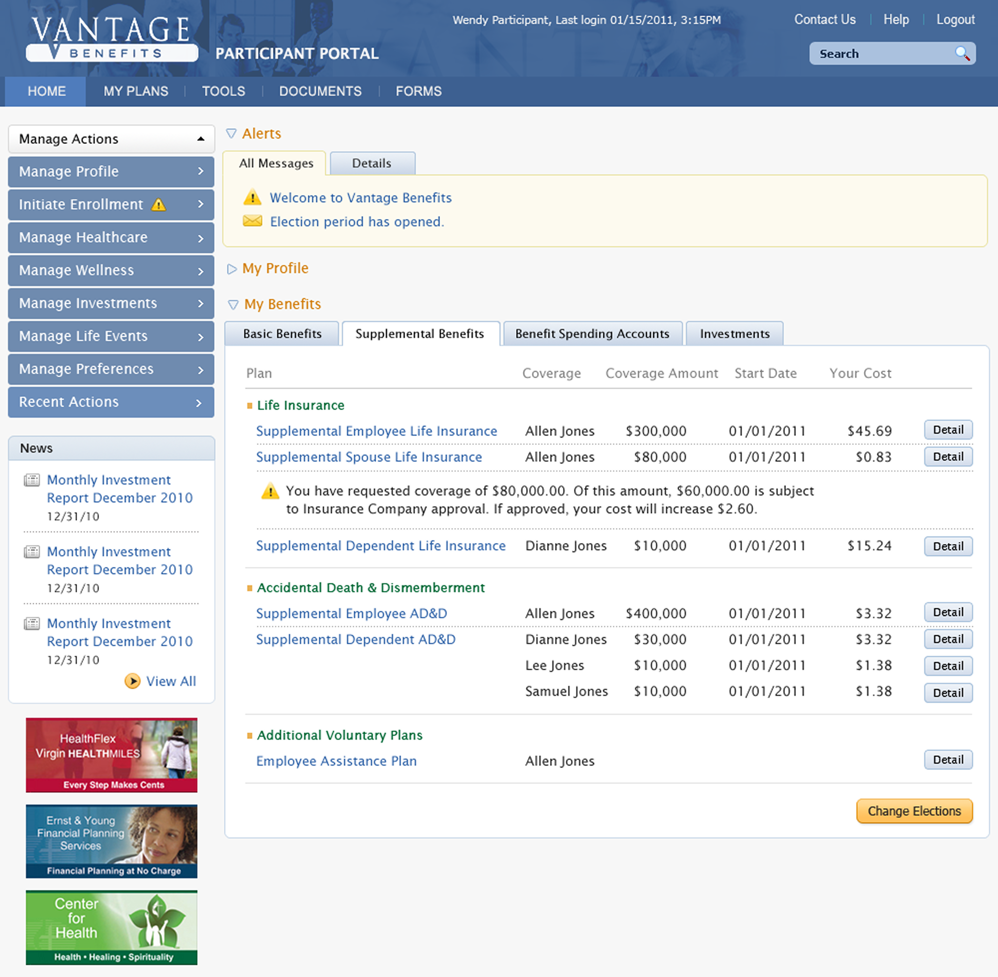
Task: Click the warning triangle next to Welcome message
Action: [x=252, y=197]
